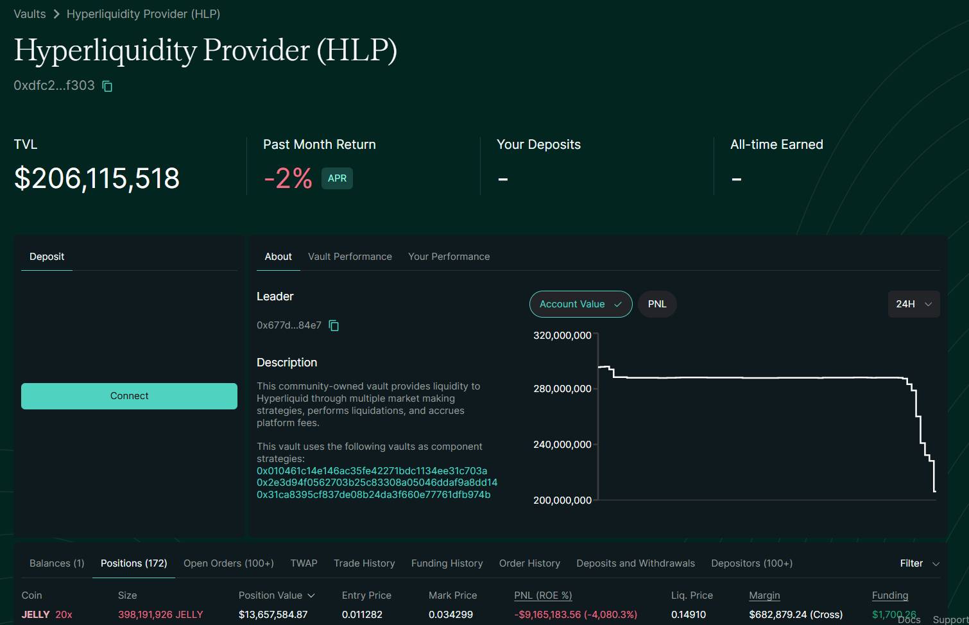This screenshot has width=969, height=625.
Task: Open Funding History tab
Action: [x=447, y=563]
